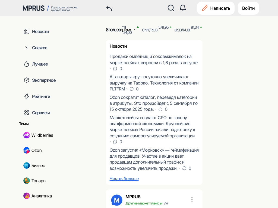Open comments for омлетниц news item
The image size is (278, 208).
point(118,69)
